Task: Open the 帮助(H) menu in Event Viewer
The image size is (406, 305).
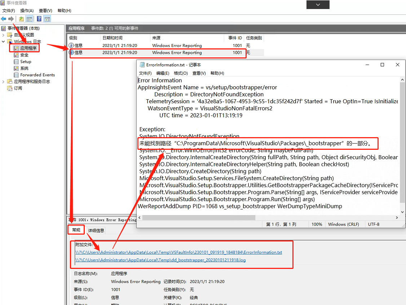Action: click(64, 10)
